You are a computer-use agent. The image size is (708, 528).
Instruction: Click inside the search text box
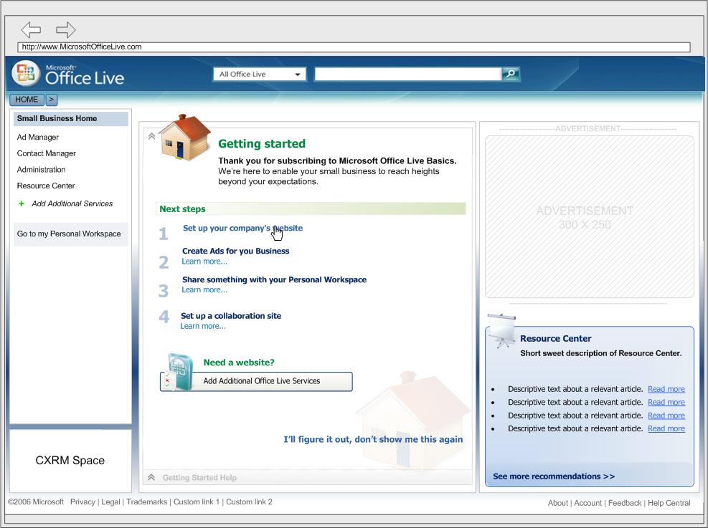click(408, 75)
